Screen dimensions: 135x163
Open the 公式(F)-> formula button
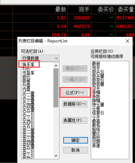coord(75,93)
